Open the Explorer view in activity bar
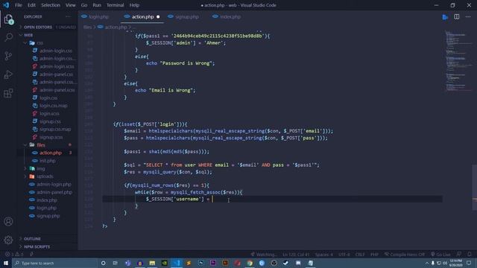The height and width of the screenshot is (268, 477). [8, 19]
